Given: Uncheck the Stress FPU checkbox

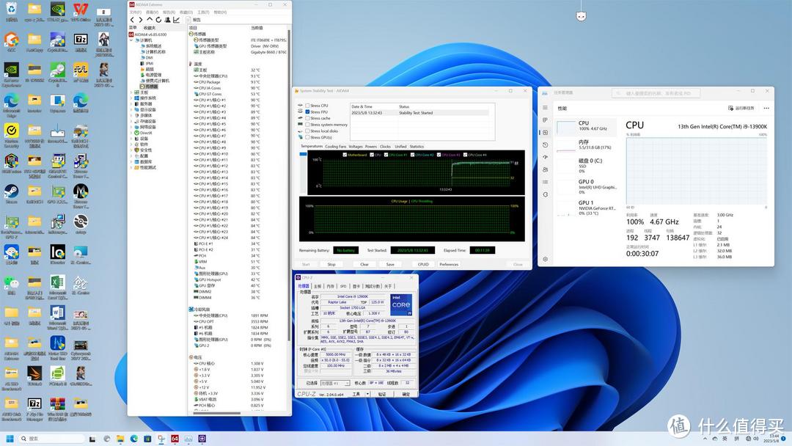Looking at the screenshot, I should pyautogui.click(x=307, y=111).
